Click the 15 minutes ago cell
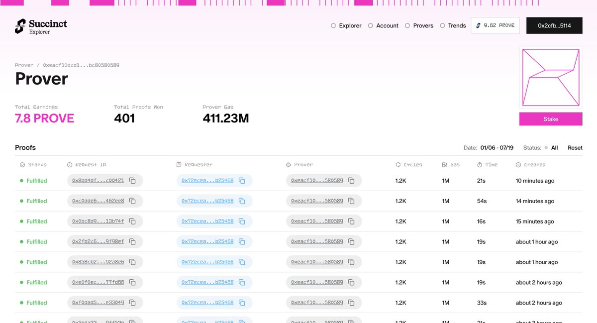597x323 pixels. 535,221
